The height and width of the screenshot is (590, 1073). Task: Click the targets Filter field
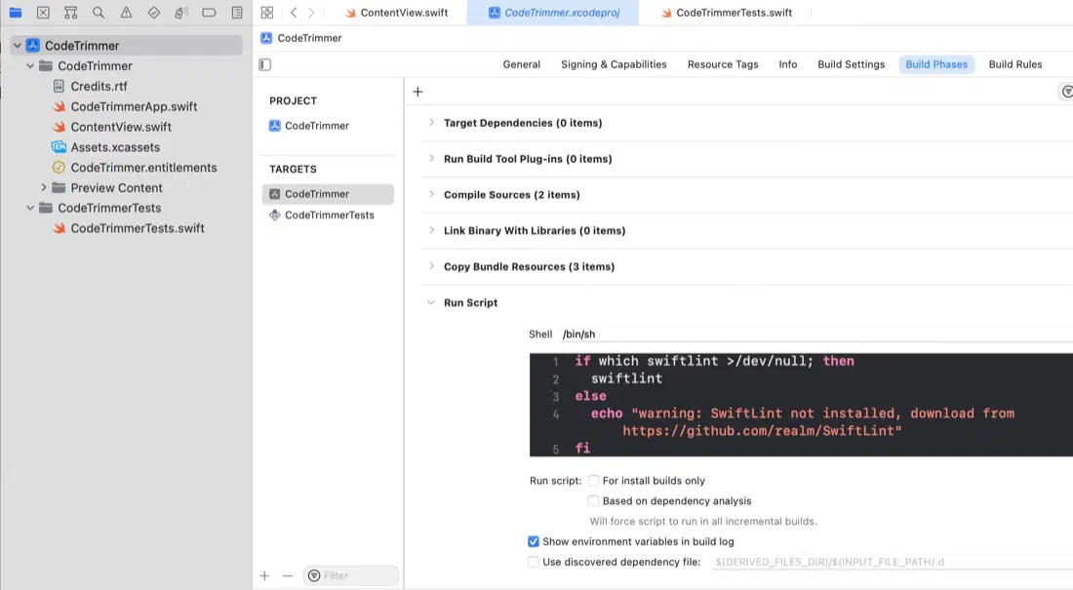[351, 575]
